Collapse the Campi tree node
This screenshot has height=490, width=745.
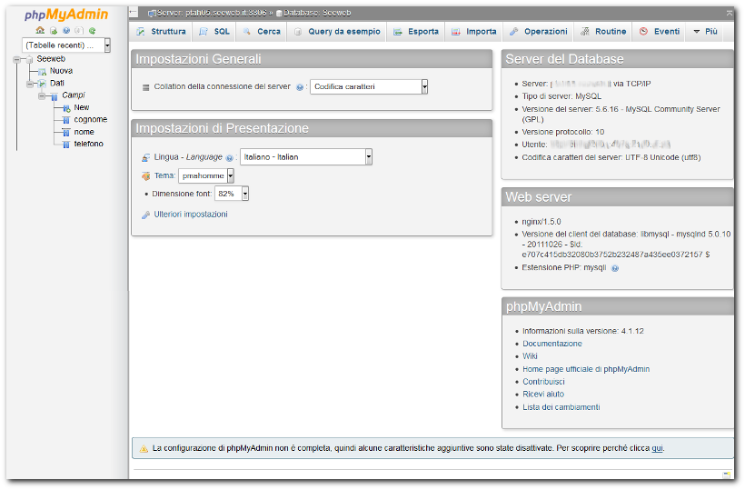(x=42, y=96)
